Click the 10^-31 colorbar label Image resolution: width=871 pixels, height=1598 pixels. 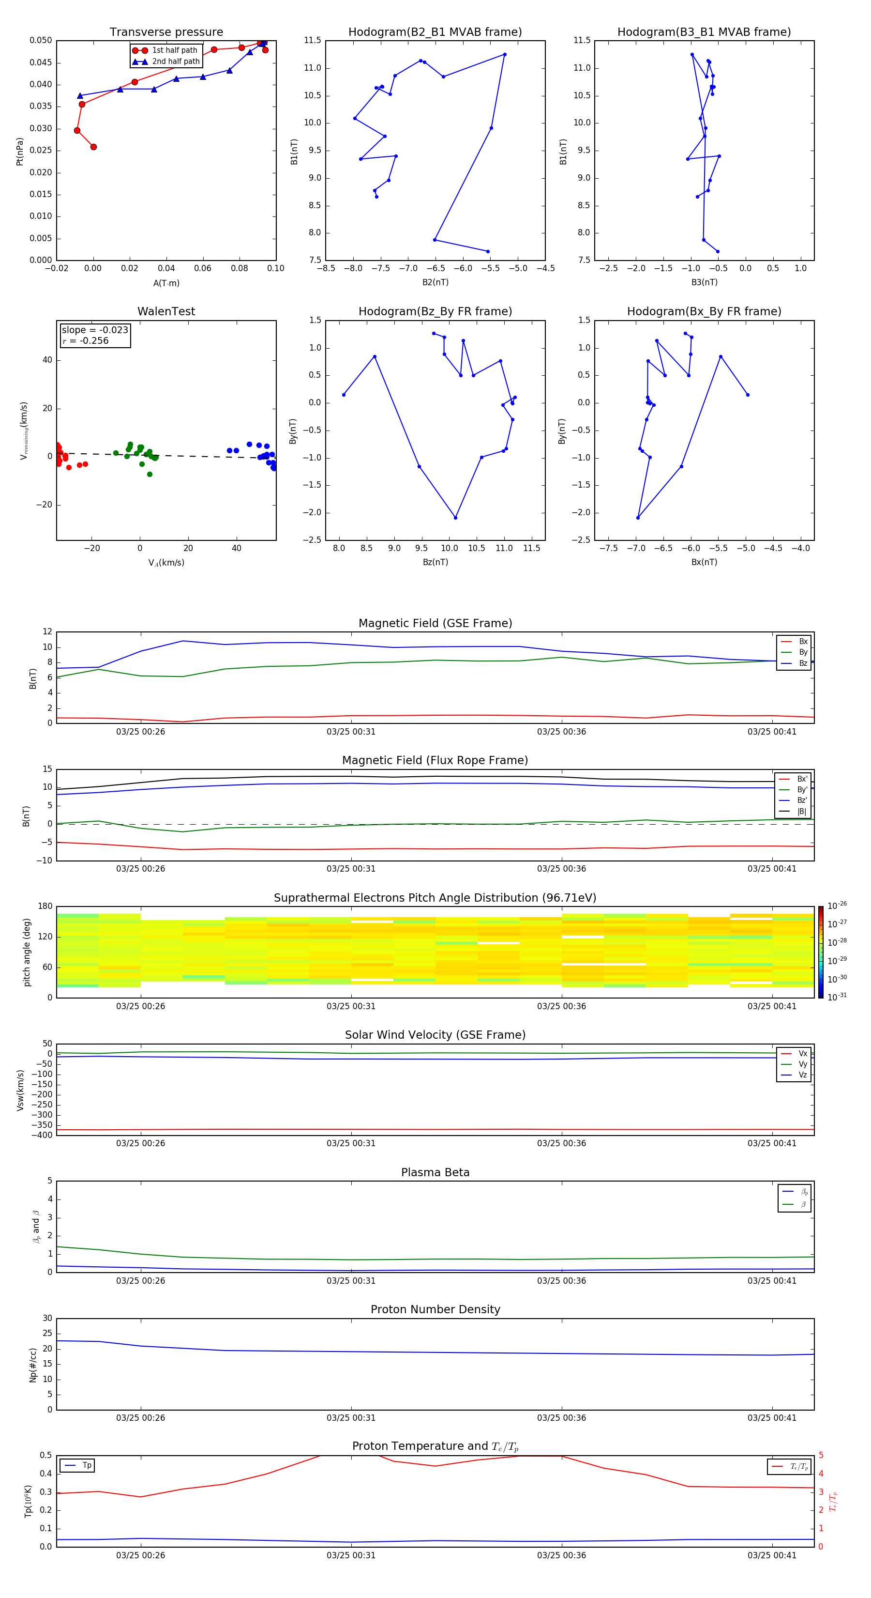pyautogui.click(x=837, y=997)
